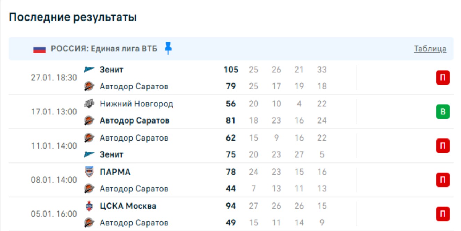This screenshot has width=461, height=231.
Task: Click Нижний Новгород team name
Action: [136, 104]
